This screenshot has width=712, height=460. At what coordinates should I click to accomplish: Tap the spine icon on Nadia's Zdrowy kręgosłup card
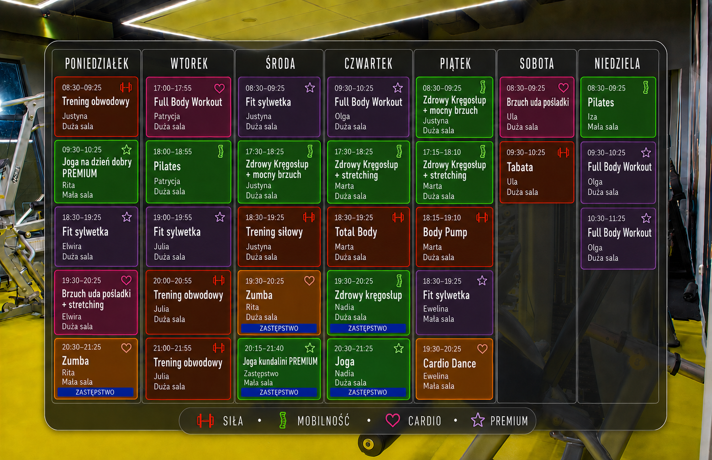point(399,281)
